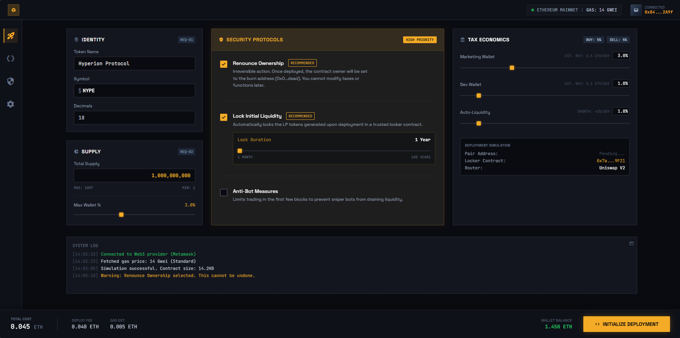Screen dimensions: 680x338
Task: Select the BUY: 5% tab
Action: [593, 40]
